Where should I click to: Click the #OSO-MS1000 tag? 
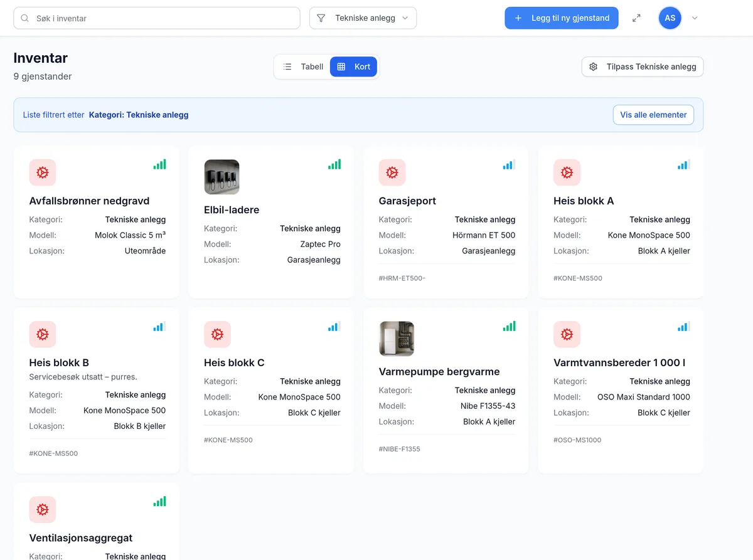point(577,440)
